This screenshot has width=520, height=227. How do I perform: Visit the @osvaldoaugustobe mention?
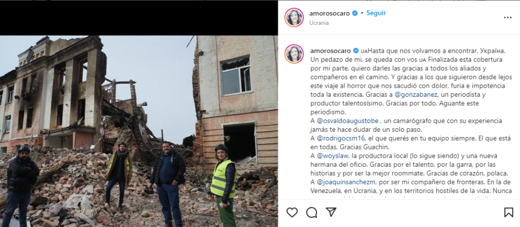[348, 121]
